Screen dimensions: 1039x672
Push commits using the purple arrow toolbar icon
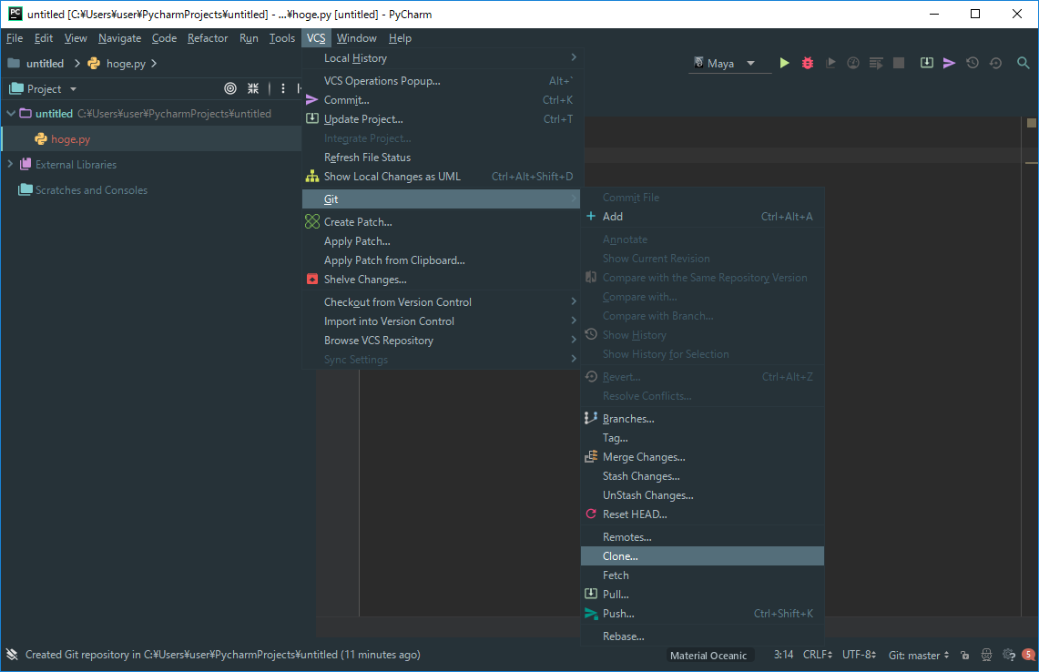(949, 63)
